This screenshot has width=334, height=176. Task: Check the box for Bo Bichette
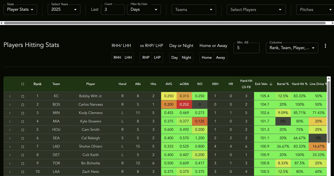[23, 163]
